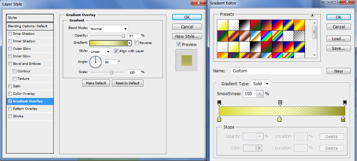This screenshot has height=161, width=357.
Task: Click the Angle field showing 90
Action: [x=110, y=62]
